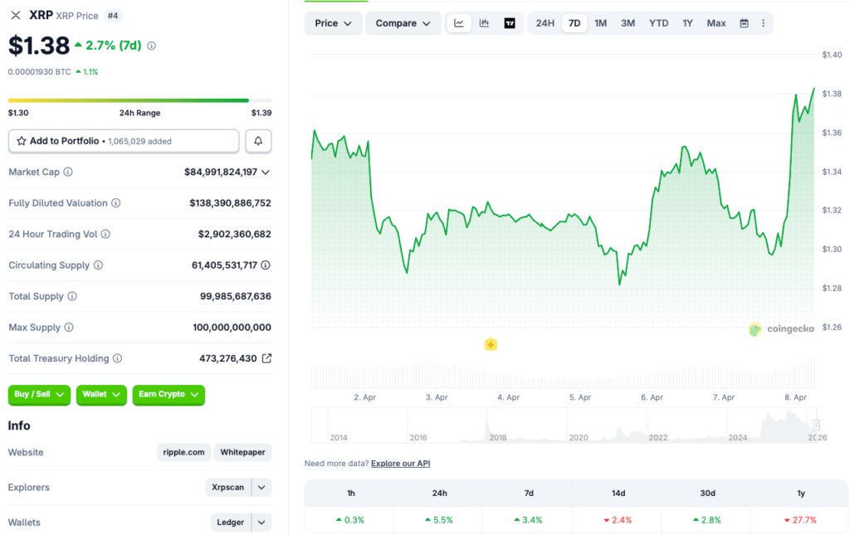Open the TradingView chart icon
This screenshot has width=850, height=535.
[509, 22]
